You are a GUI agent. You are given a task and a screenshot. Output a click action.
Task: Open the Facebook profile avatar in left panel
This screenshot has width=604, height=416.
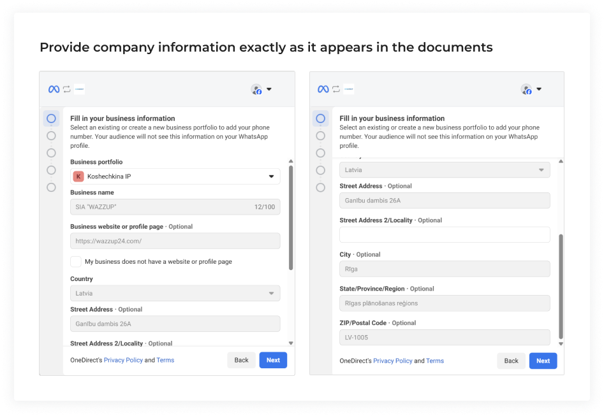(x=256, y=90)
